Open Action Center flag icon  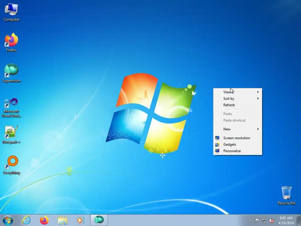pos(257,220)
